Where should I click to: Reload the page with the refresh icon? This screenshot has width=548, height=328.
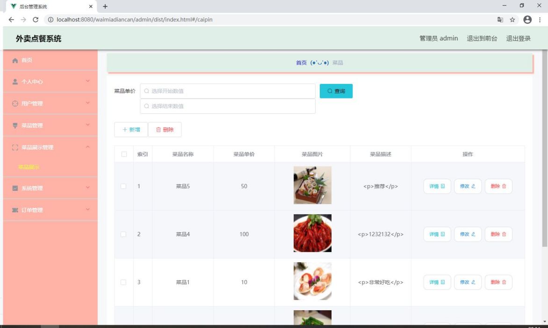coord(36,20)
